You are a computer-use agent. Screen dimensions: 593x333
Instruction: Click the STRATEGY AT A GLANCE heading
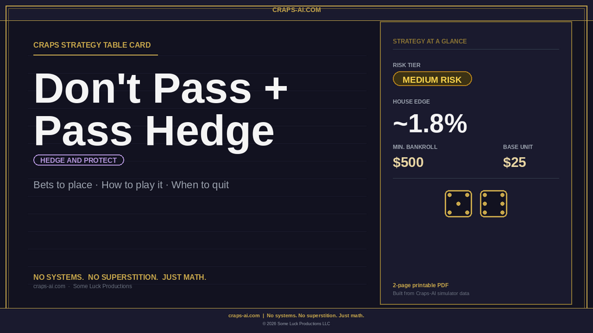tap(430, 41)
